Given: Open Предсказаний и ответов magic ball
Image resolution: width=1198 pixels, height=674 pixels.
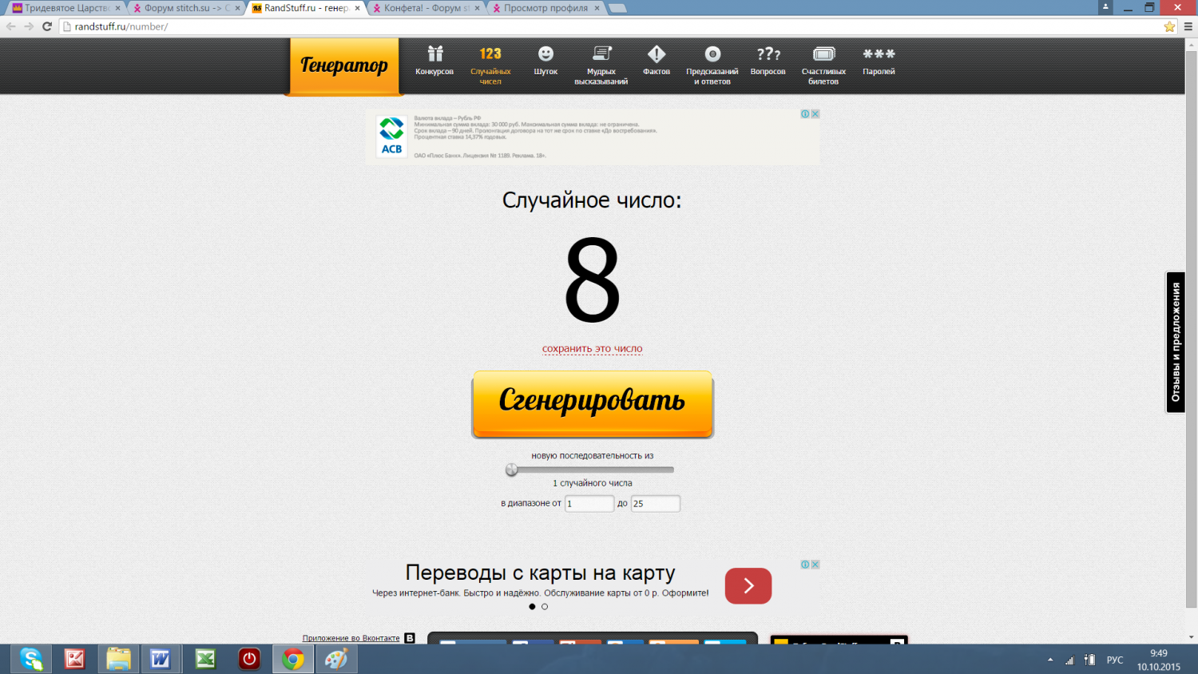Looking at the screenshot, I should point(712,64).
